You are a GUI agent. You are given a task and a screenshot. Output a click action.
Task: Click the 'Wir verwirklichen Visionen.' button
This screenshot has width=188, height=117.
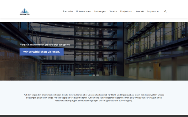[41, 52]
